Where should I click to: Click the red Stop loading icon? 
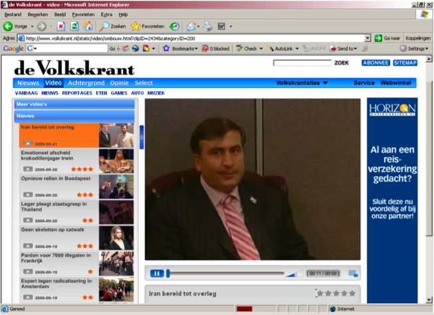tap(60, 26)
